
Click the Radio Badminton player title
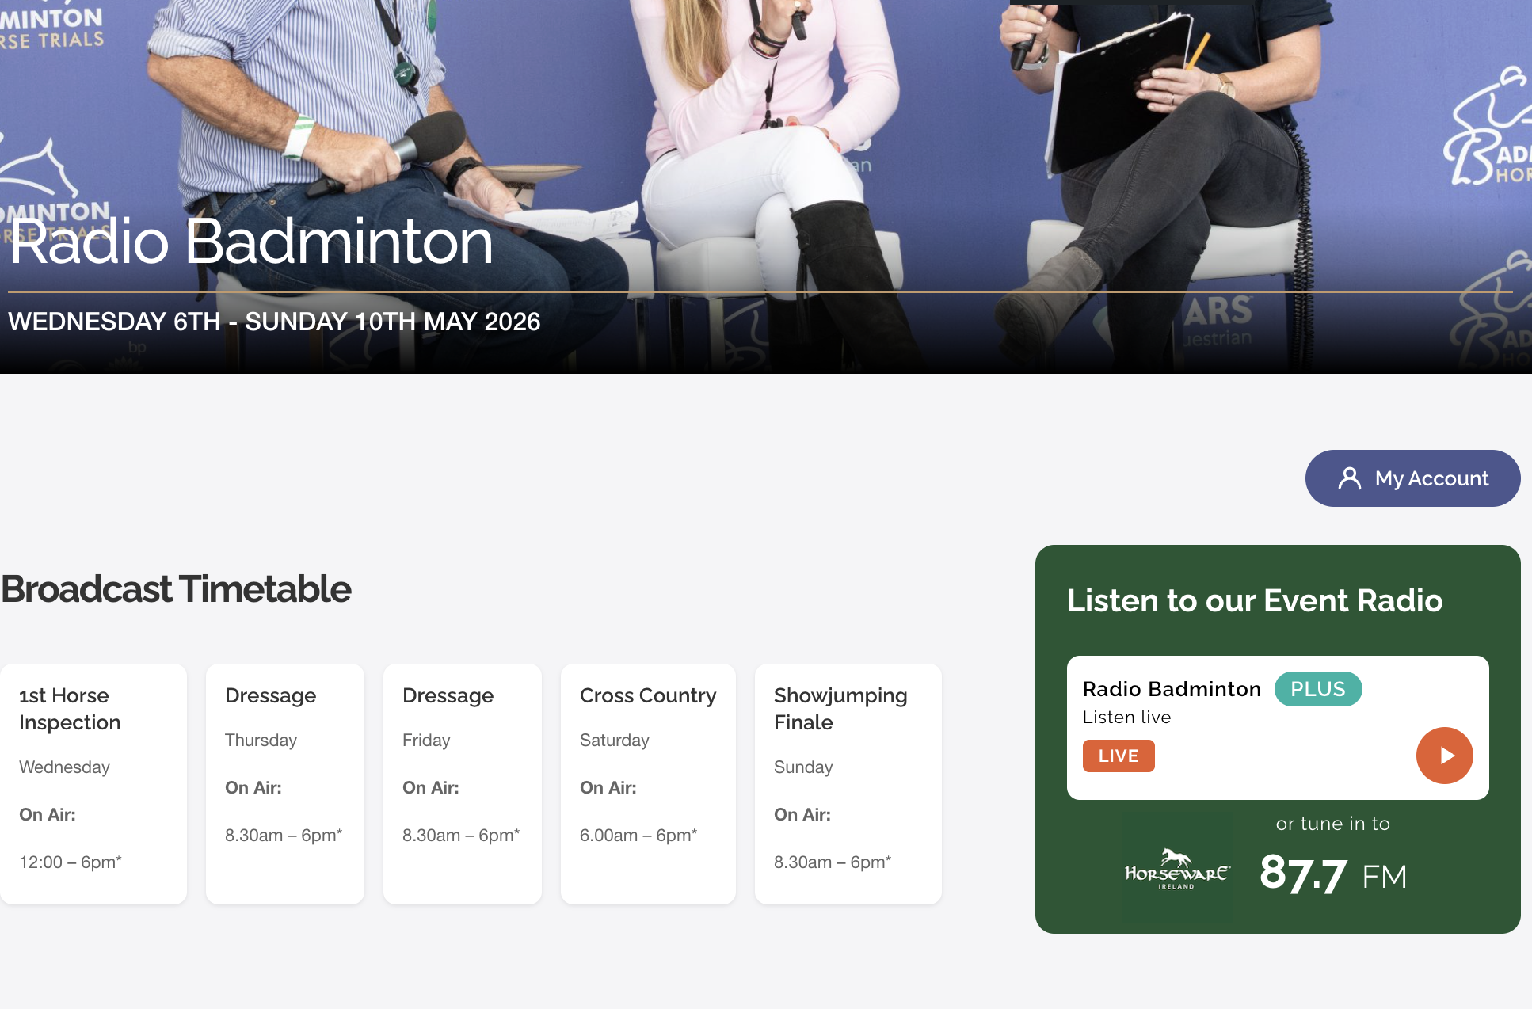coord(1171,689)
